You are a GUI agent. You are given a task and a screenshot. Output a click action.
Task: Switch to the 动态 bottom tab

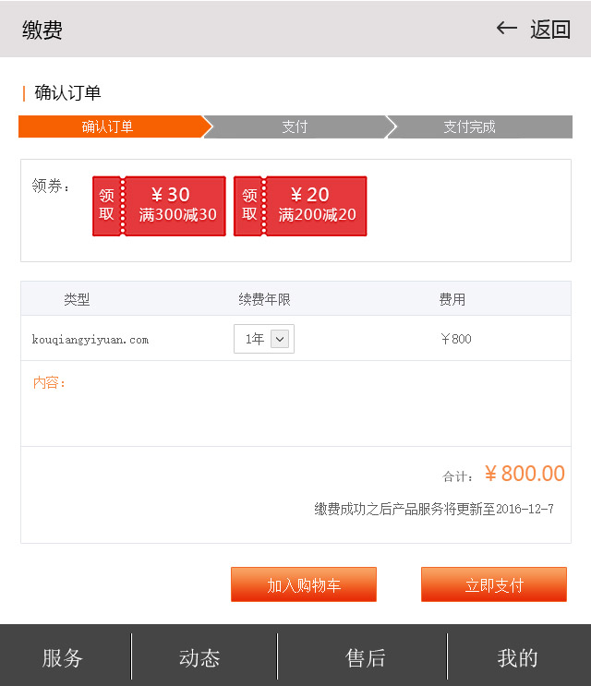tap(199, 657)
